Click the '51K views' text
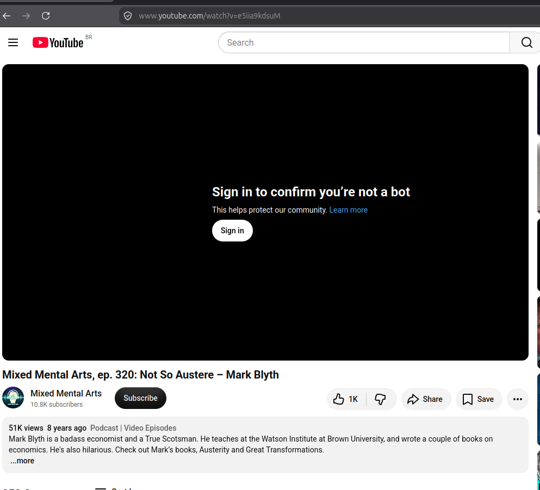540x490 pixels. tap(26, 428)
